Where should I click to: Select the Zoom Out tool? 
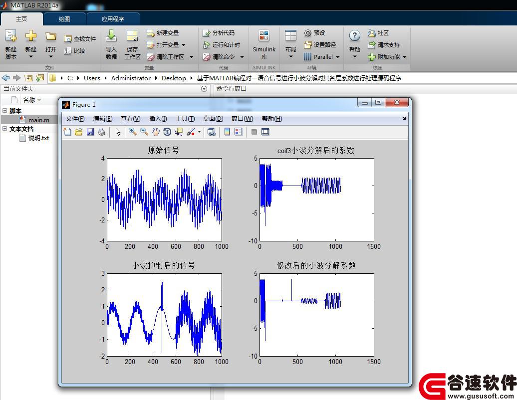[x=144, y=132]
